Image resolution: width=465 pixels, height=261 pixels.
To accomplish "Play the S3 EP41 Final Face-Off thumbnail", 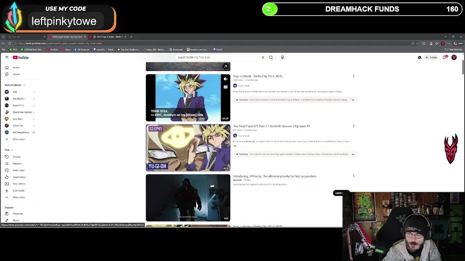I will tap(188, 148).
